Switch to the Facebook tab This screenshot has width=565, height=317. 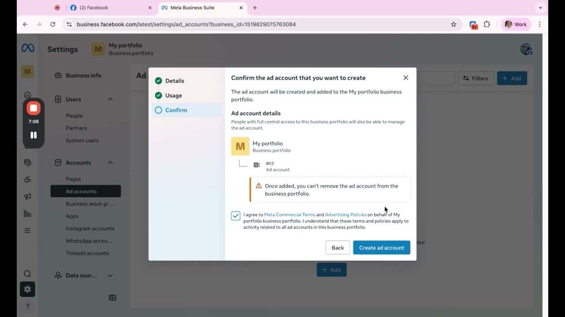[110, 7]
